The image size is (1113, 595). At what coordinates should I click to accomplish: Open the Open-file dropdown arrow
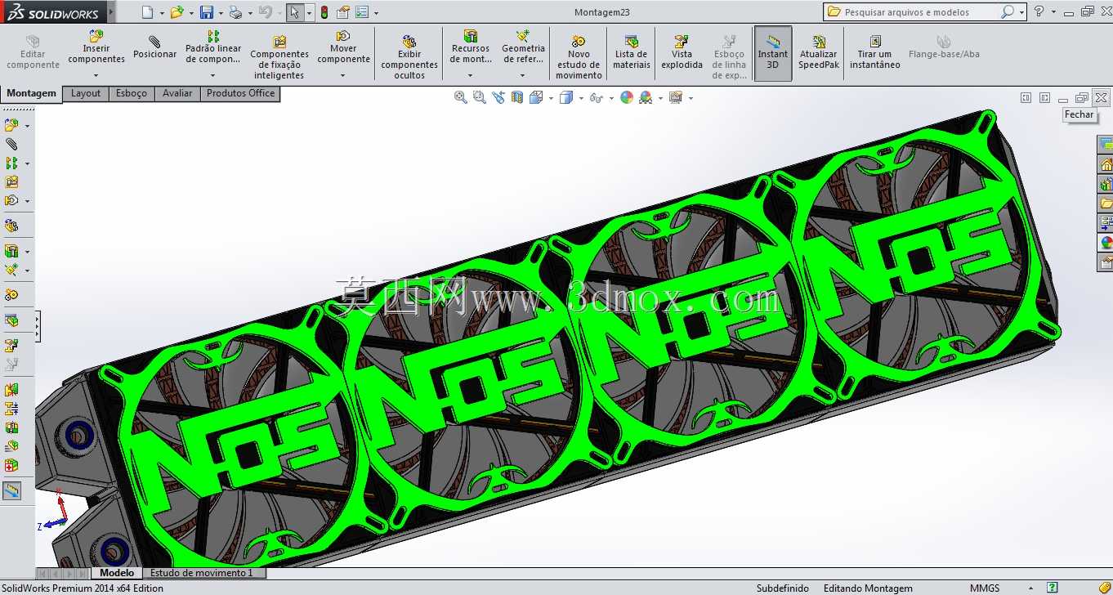pos(191,13)
